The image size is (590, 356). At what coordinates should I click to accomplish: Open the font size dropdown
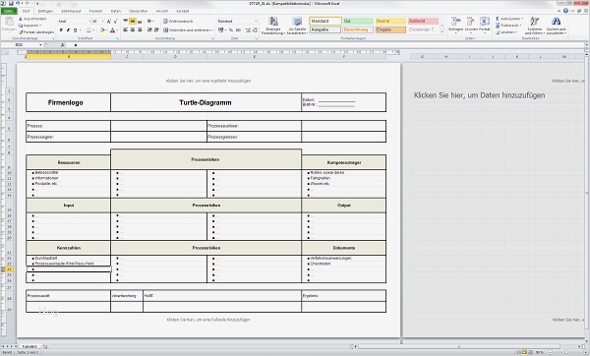click(x=102, y=22)
